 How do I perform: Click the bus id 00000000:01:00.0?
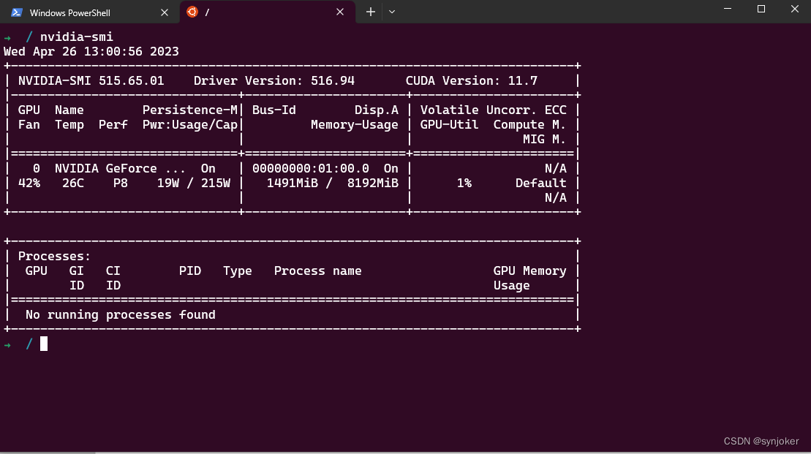click(x=311, y=169)
